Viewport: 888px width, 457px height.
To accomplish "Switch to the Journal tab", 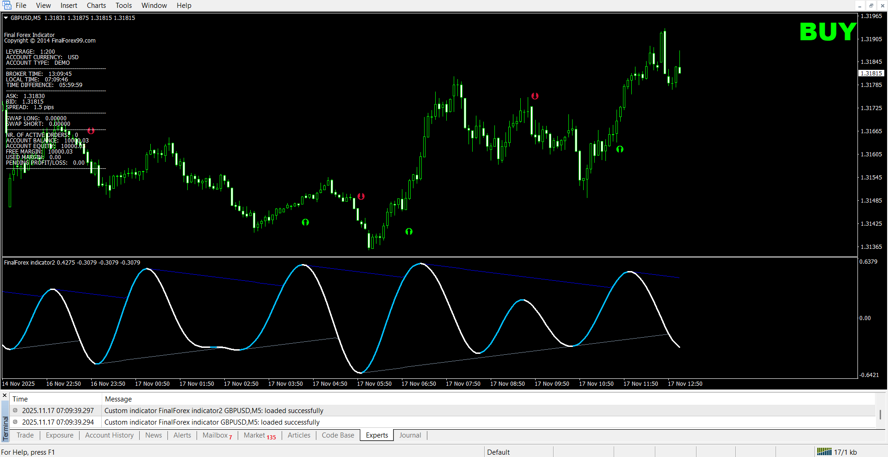I will pos(410,435).
